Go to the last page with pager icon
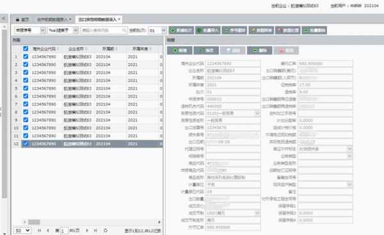The width and height of the screenshot is (384, 235). point(95,231)
